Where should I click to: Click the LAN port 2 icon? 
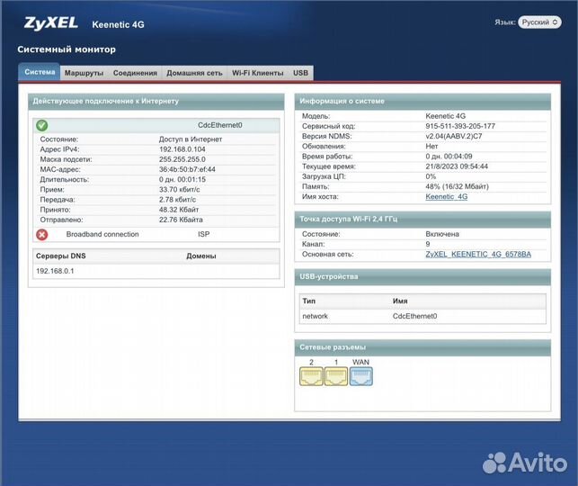click(311, 376)
